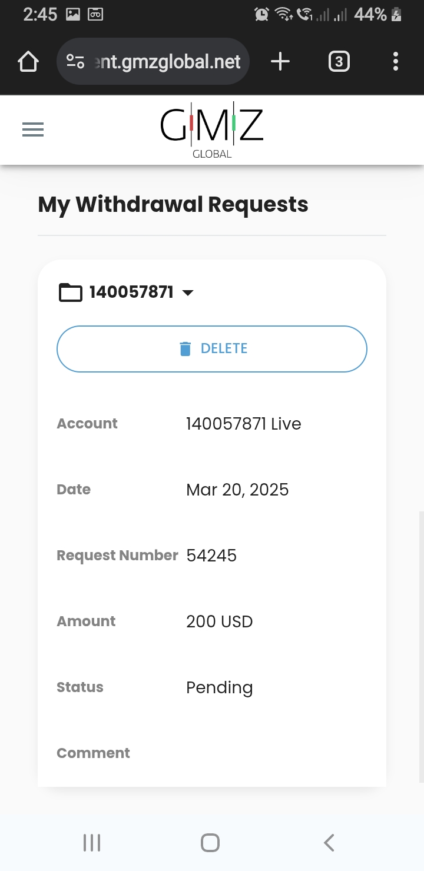Click the page scrollbar on the right
424x871 pixels.
pyautogui.click(x=421, y=647)
